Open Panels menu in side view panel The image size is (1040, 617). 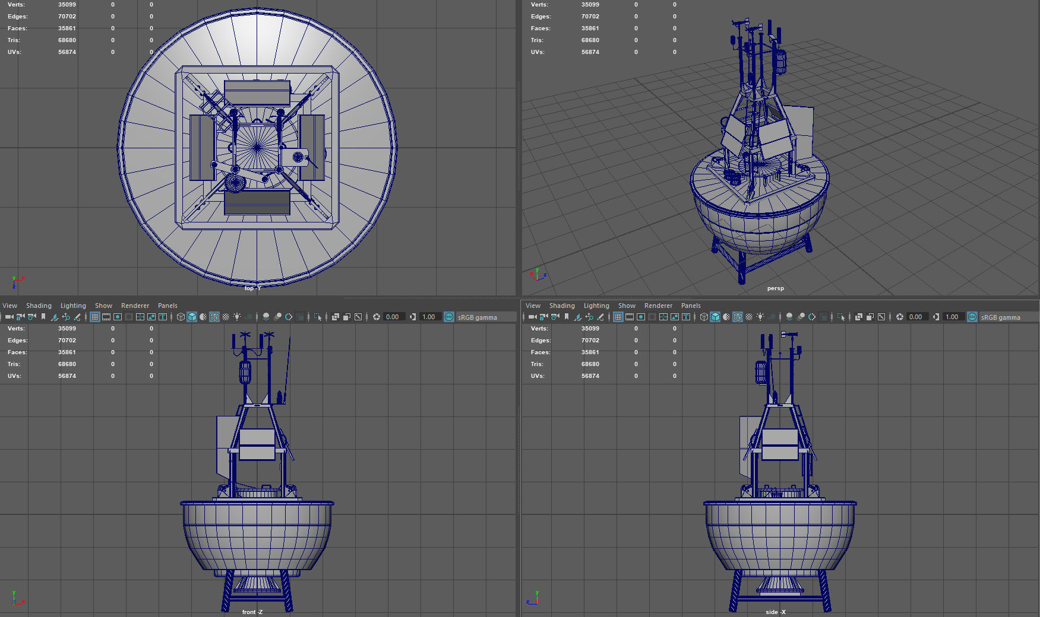(x=691, y=306)
